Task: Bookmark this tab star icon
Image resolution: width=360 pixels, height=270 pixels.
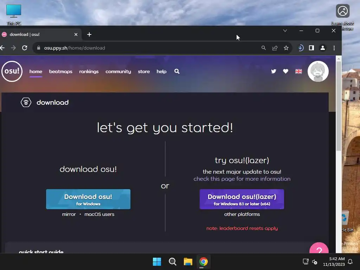Action: tap(286, 48)
